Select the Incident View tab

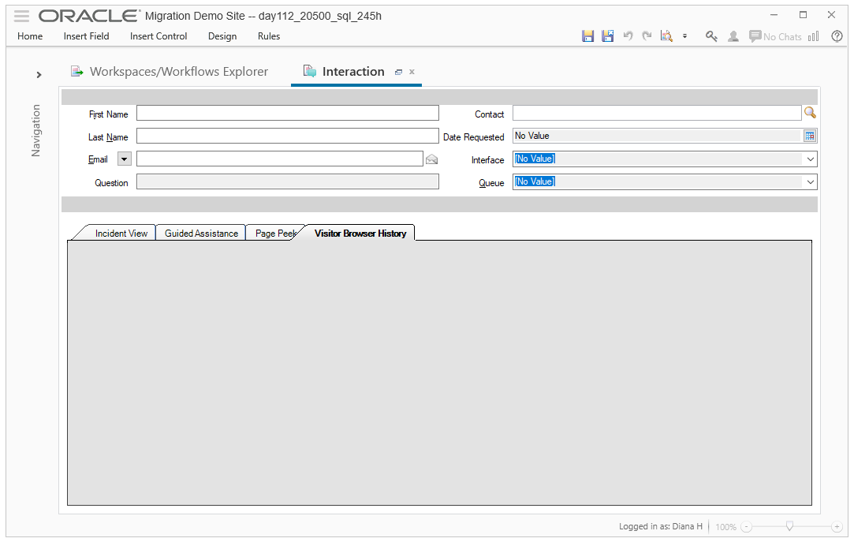(x=121, y=234)
